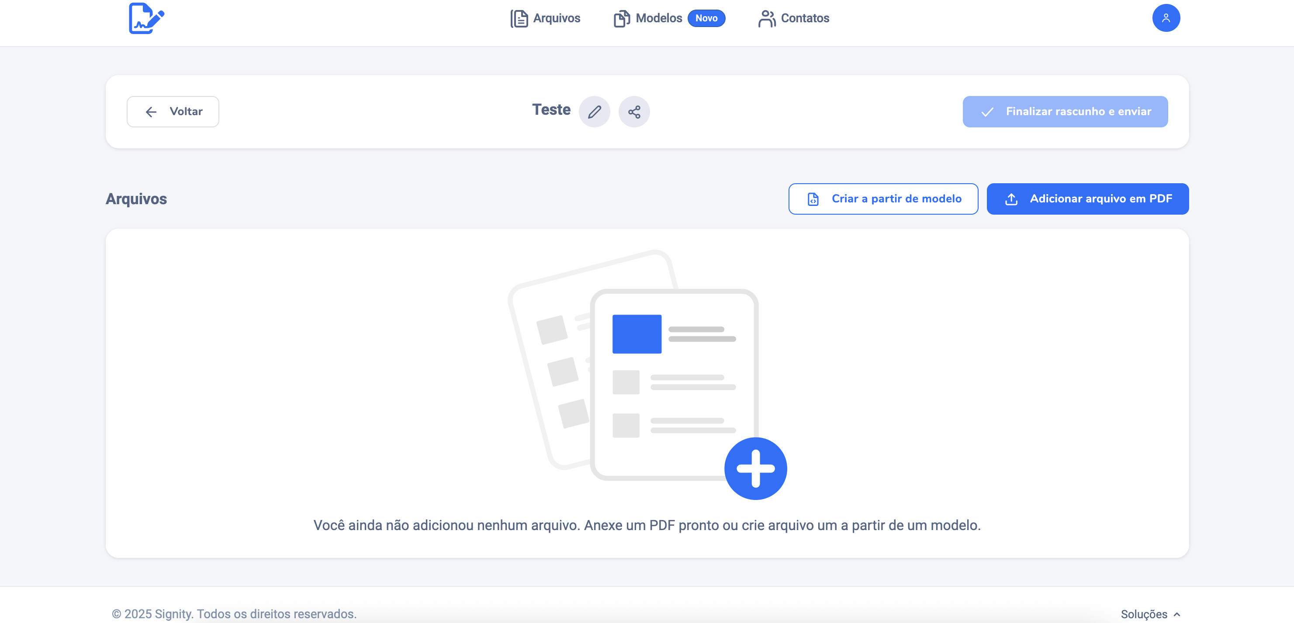
Task: Click the Teste document title
Action: click(x=551, y=110)
